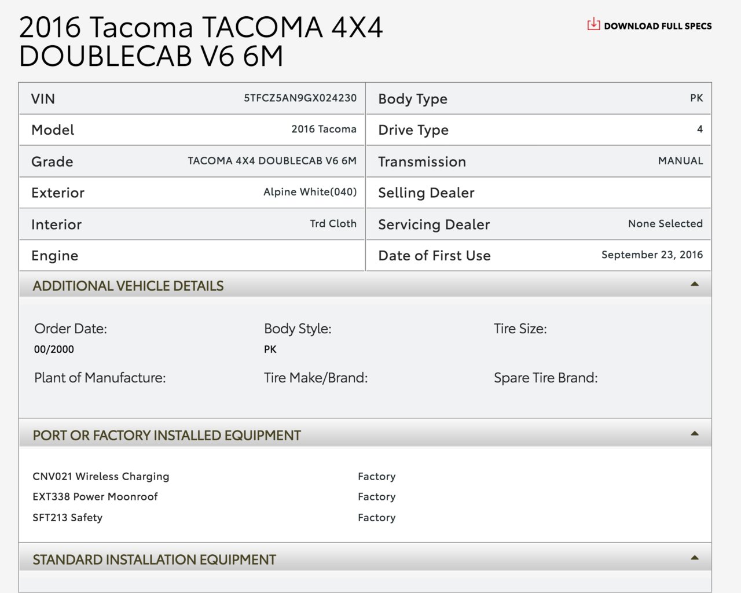This screenshot has width=741, height=593.
Task: Click the Transmission value MANUAL
Action: click(680, 161)
